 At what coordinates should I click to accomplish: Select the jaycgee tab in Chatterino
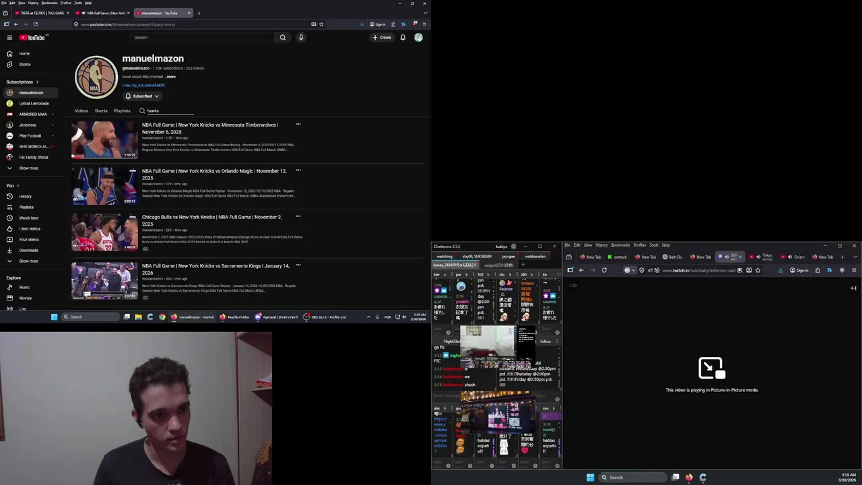[x=508, y=257]
